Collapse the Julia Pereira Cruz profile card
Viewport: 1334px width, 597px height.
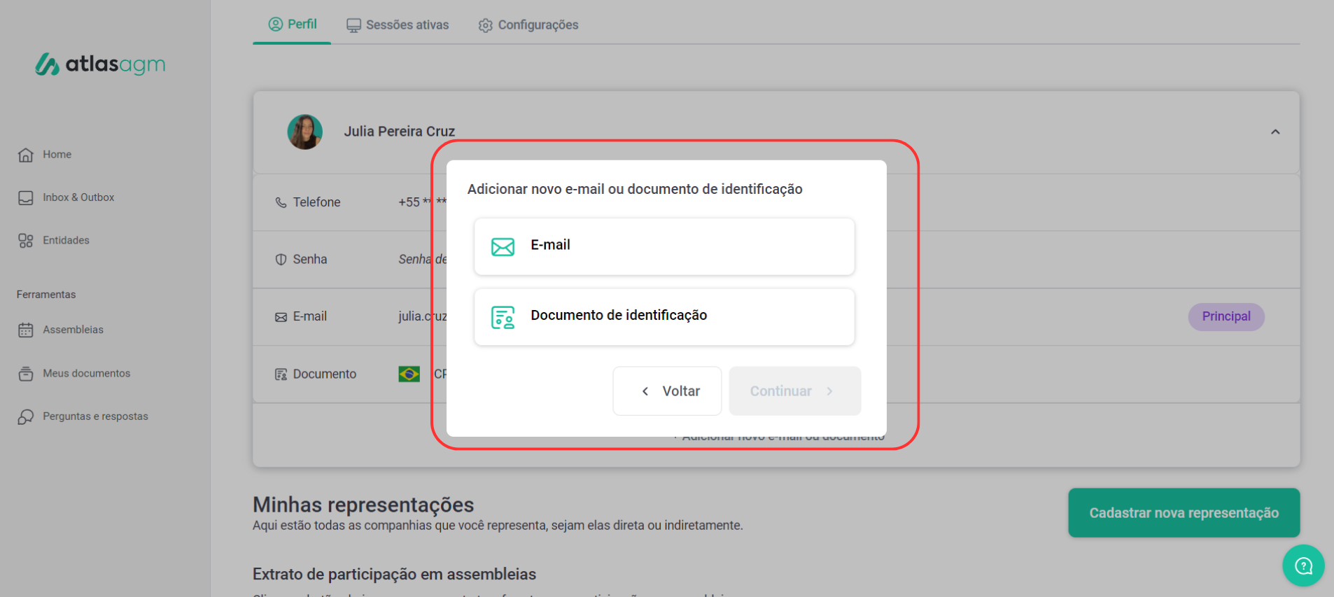coord(1275,132)
